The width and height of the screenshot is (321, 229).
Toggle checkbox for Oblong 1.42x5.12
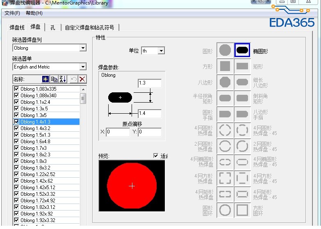point(16,187)
